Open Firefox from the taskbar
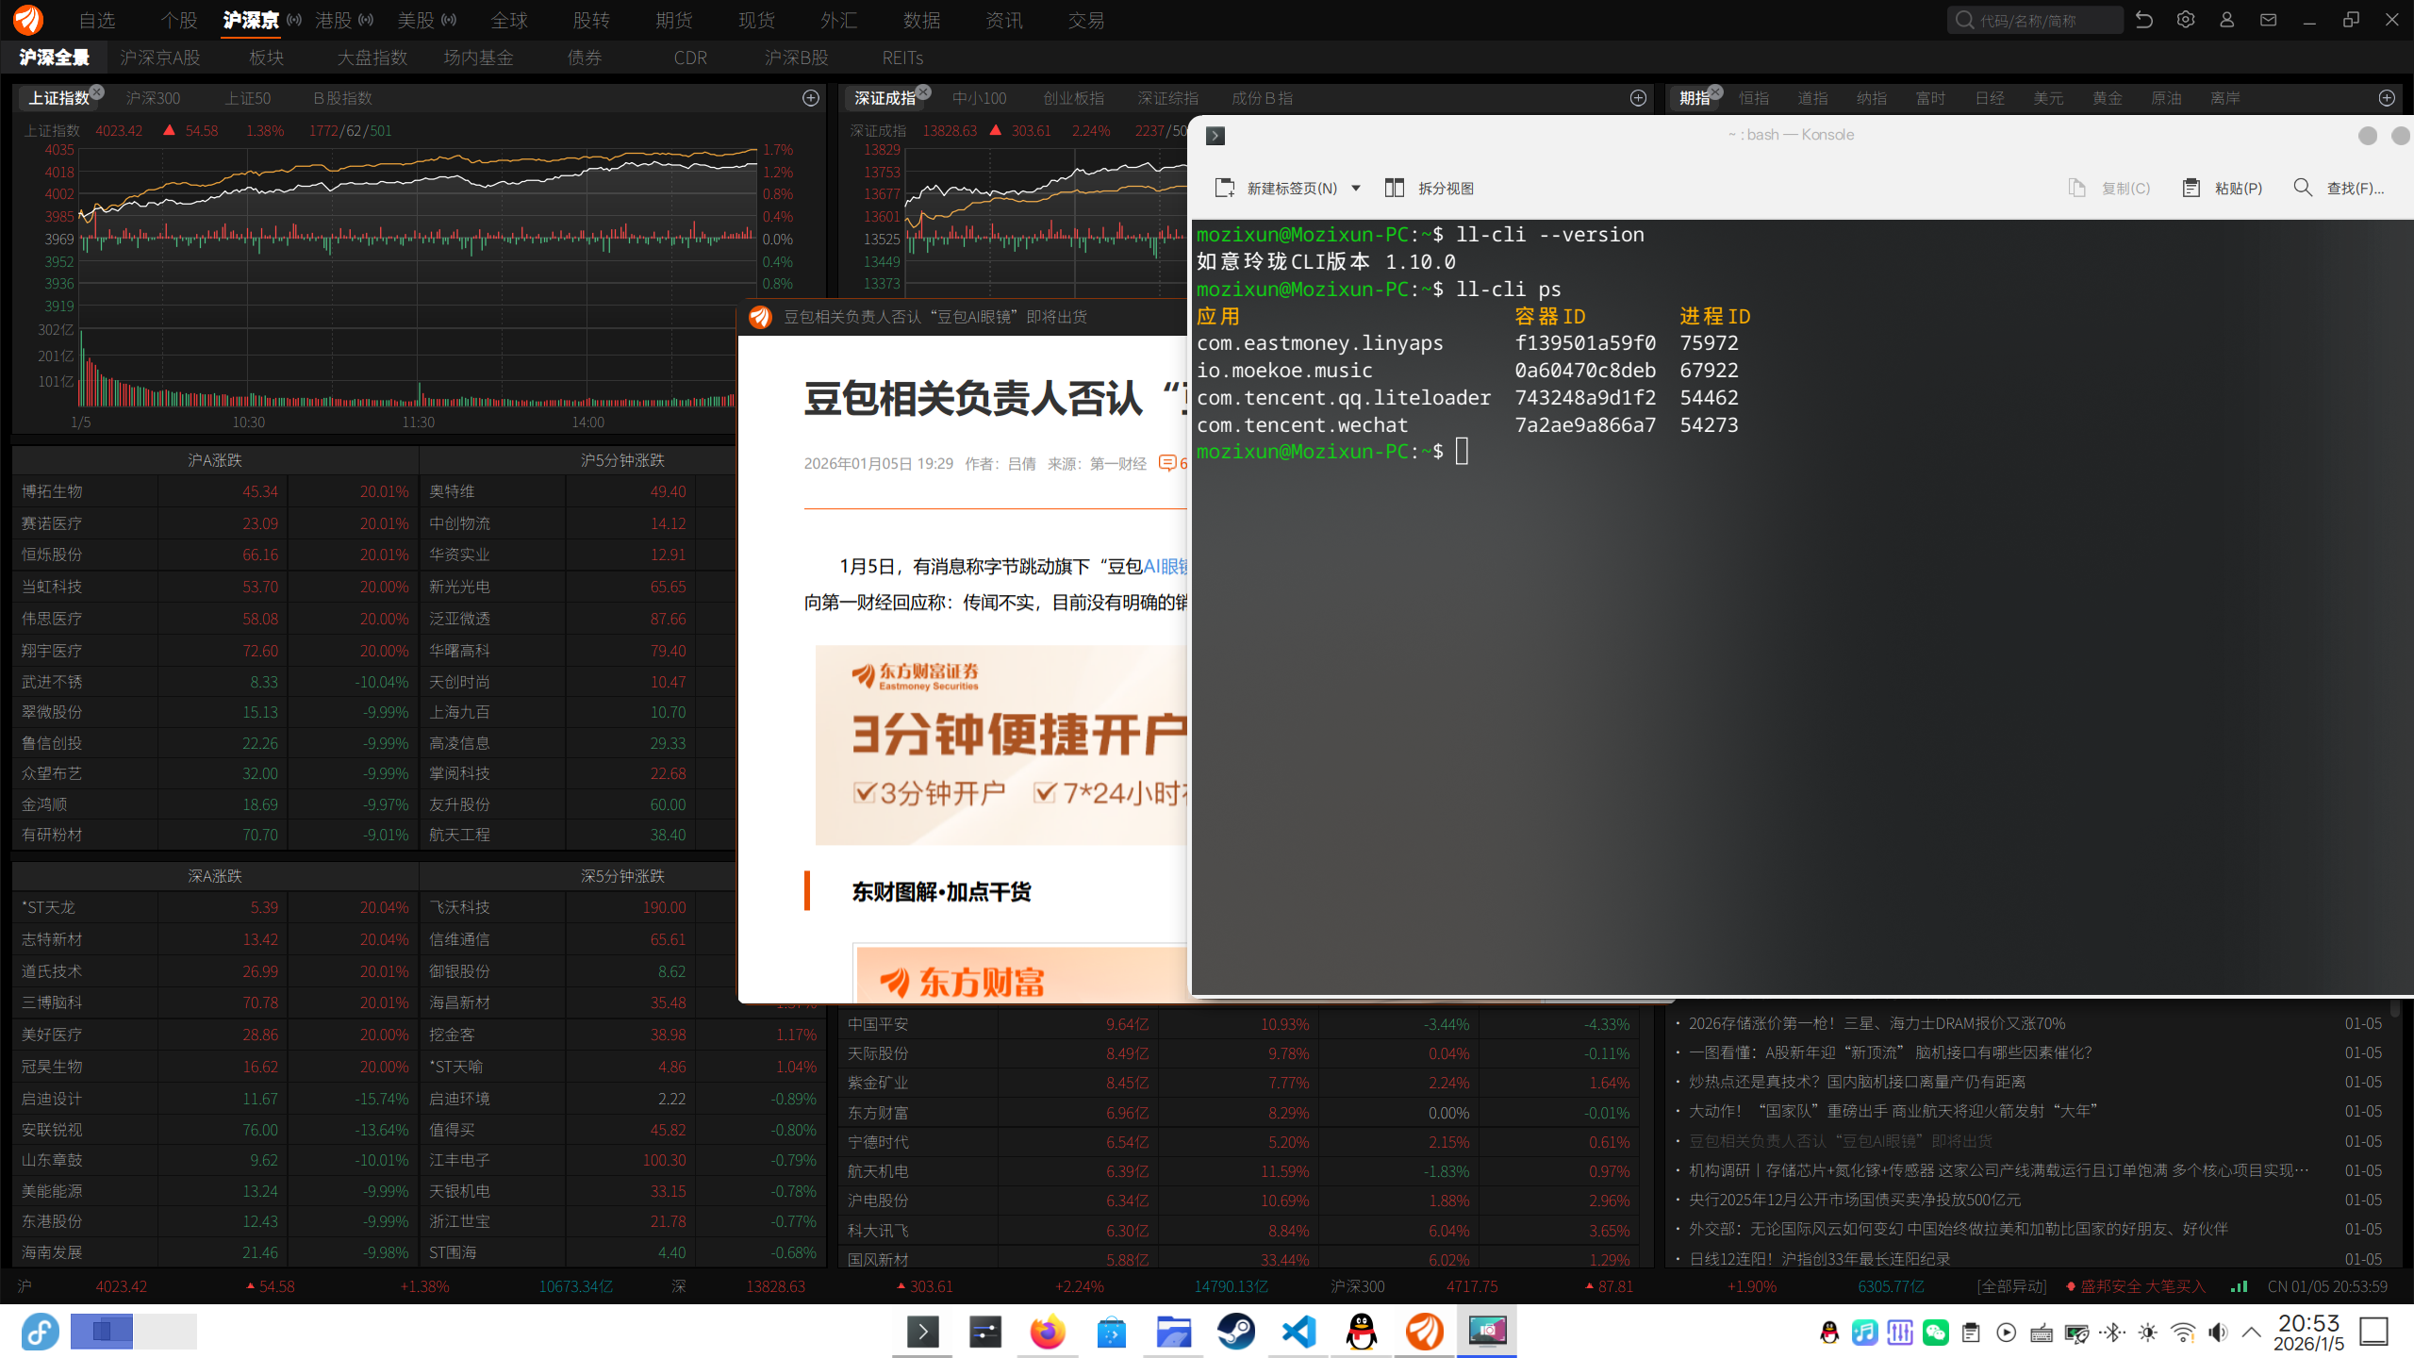Image resolution: width=2414 pixels, height=1358 pixels. tap(1048, 1332)
